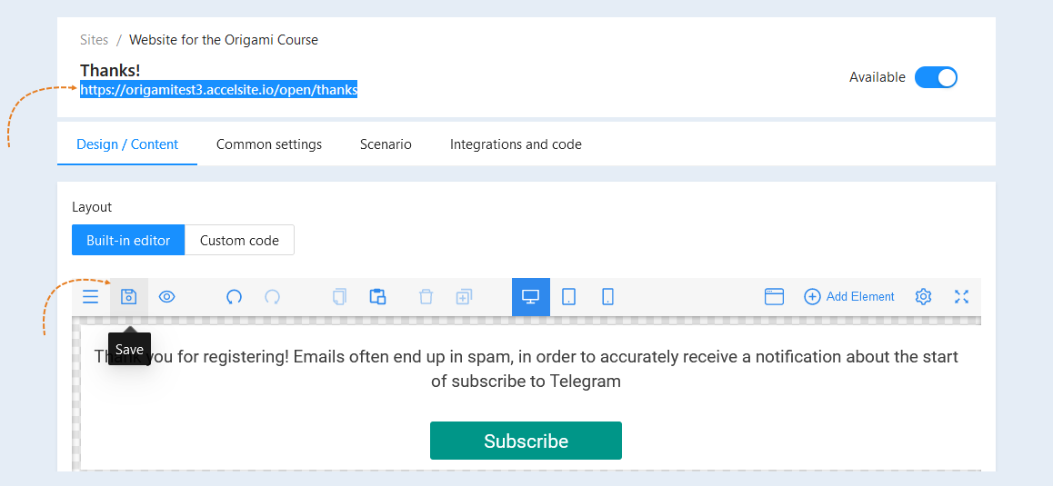Copy the selected element icon
This screenshot has width=1053, height=486.
pyautogui.click(x=340, y=297)
